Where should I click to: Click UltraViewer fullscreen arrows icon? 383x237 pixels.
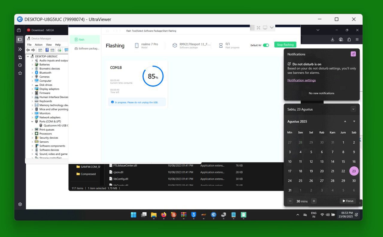pyautogui.click(x=259, y=28)
